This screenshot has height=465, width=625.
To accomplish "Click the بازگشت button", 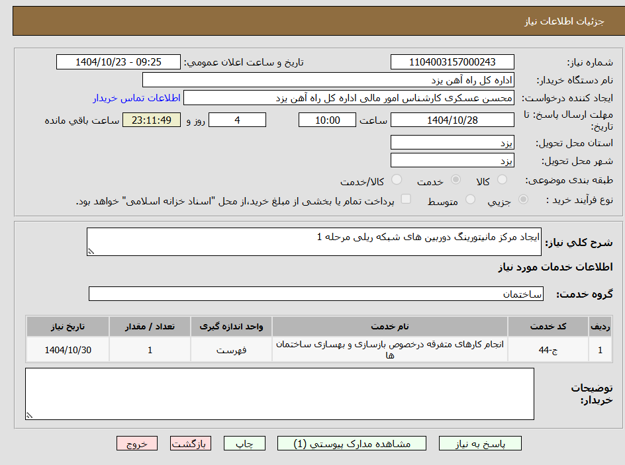I will [191, 443].
